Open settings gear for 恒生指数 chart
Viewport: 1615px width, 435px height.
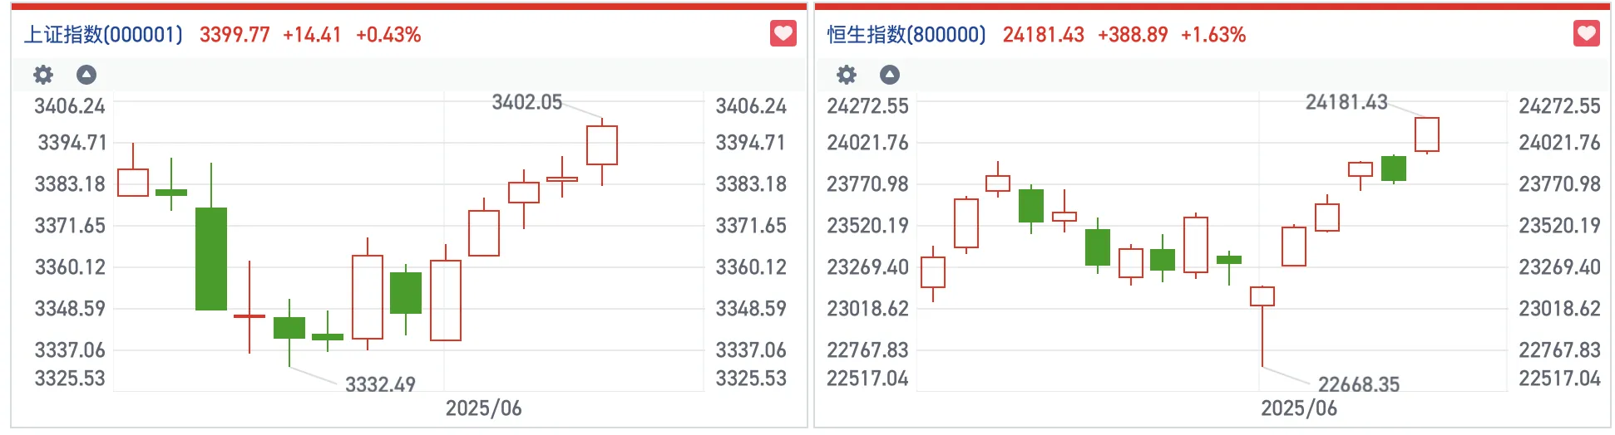pos(847,75)
